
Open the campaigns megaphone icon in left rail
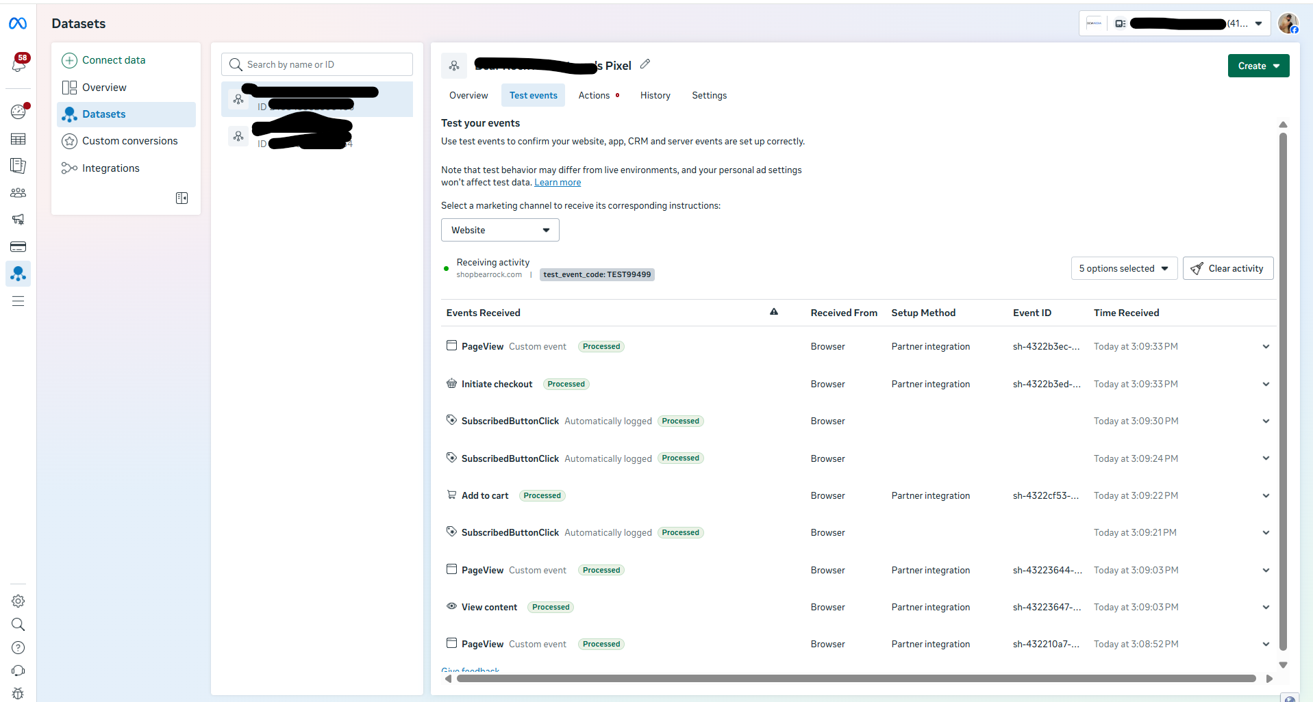click(18, 220)
